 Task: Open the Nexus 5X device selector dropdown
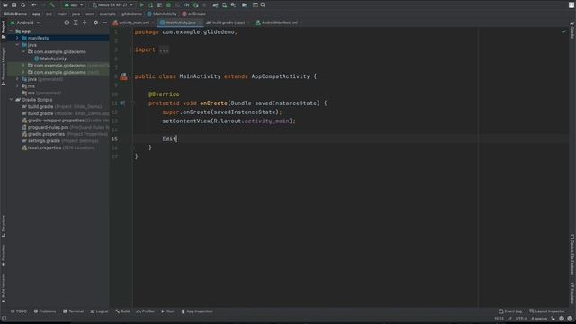pos(112,5)
